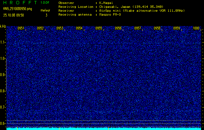Click the 1.00f version label
The height and width of the screenshot is (130, 204).
pyautogui.click(x=45, y=3)
